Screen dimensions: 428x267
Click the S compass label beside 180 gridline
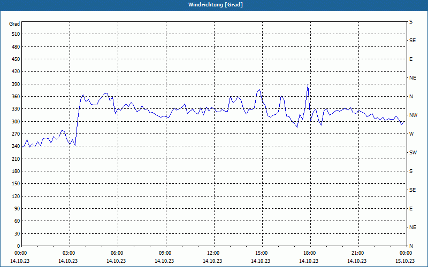[x=411, y=171]
